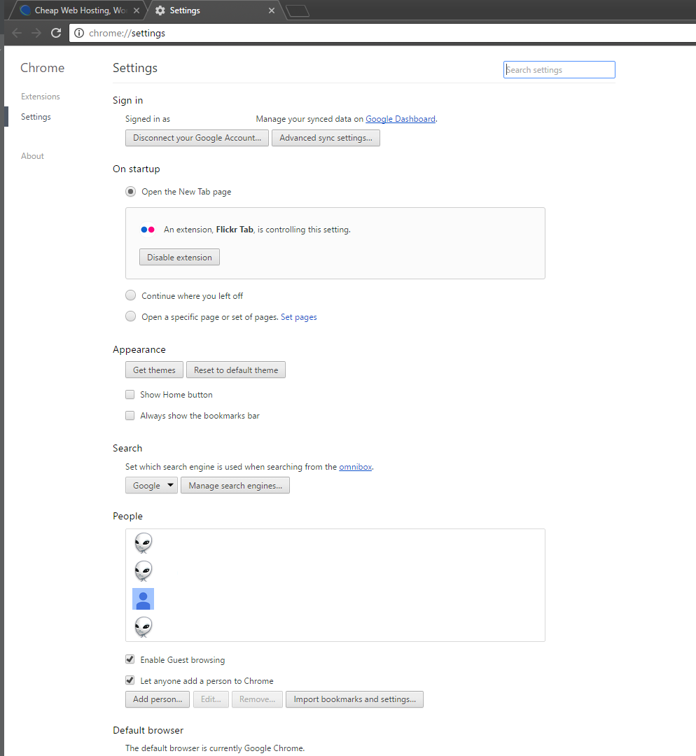Select Open a specific page radio button
696x756 pixels.
pos(130,316)
